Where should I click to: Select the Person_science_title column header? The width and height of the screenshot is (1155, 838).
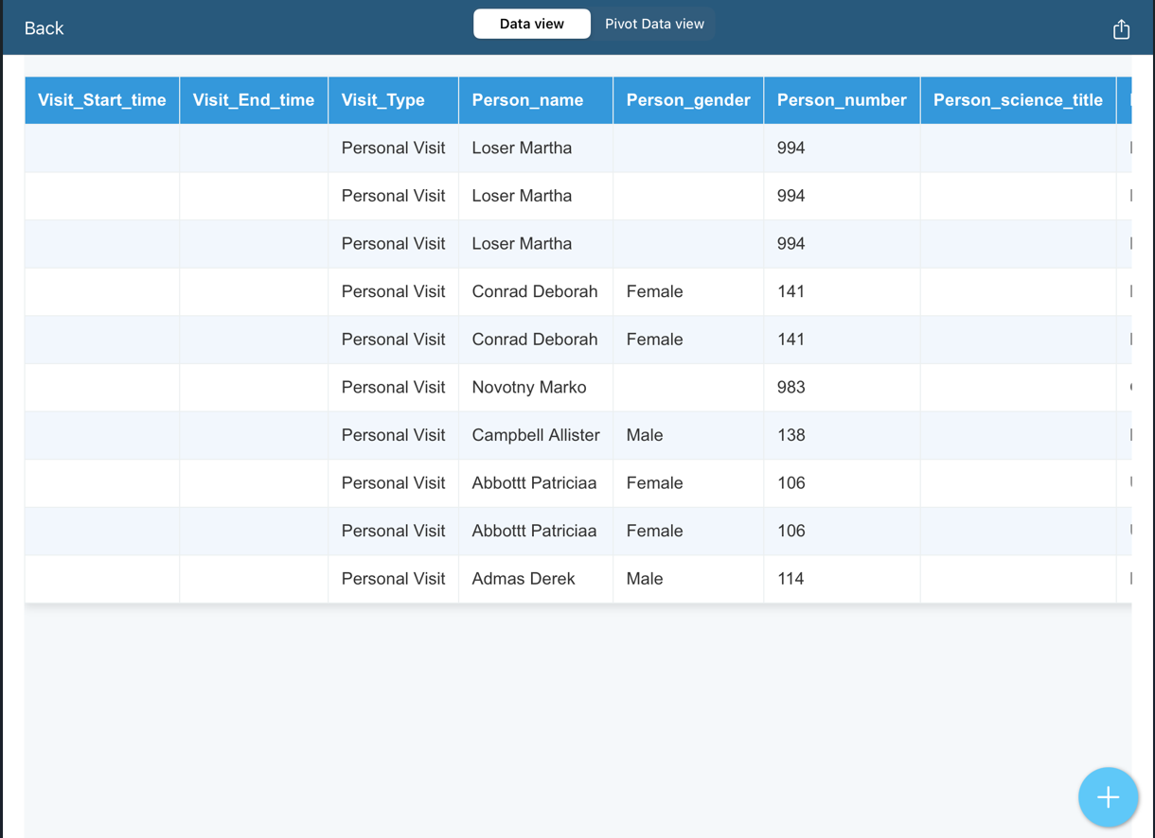tap(1018, 100)
